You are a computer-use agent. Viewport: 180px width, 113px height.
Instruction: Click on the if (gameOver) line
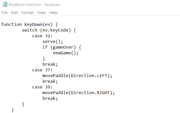point(62,47)
